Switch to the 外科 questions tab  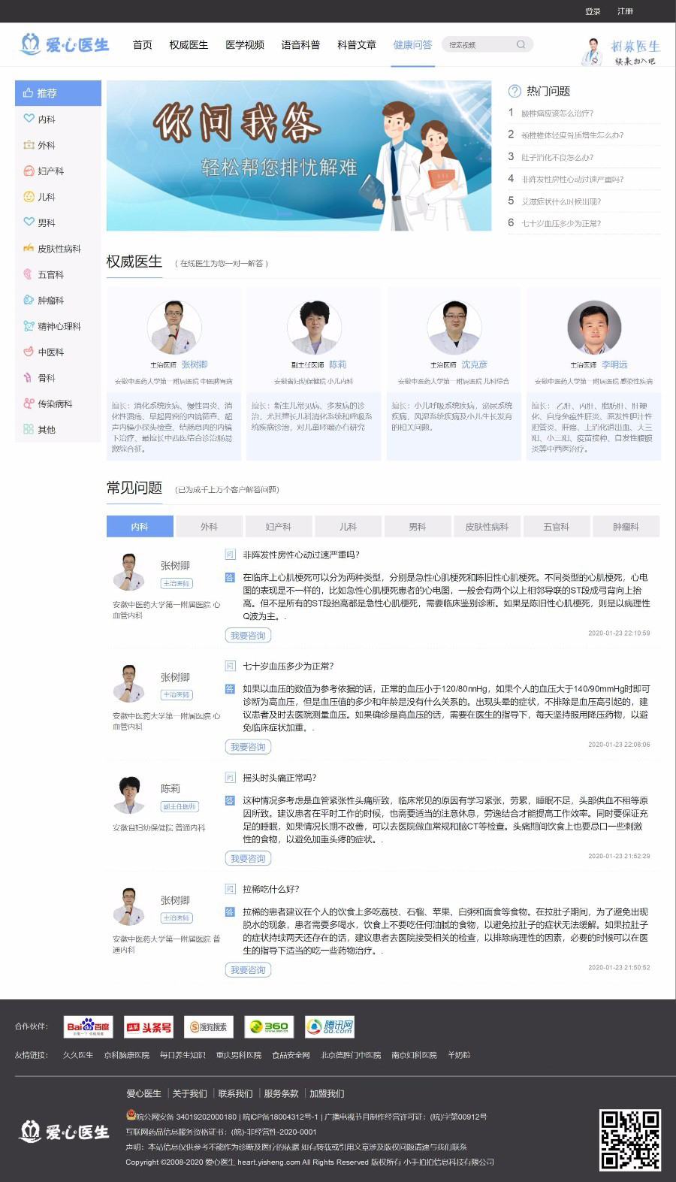pos(209,527)
